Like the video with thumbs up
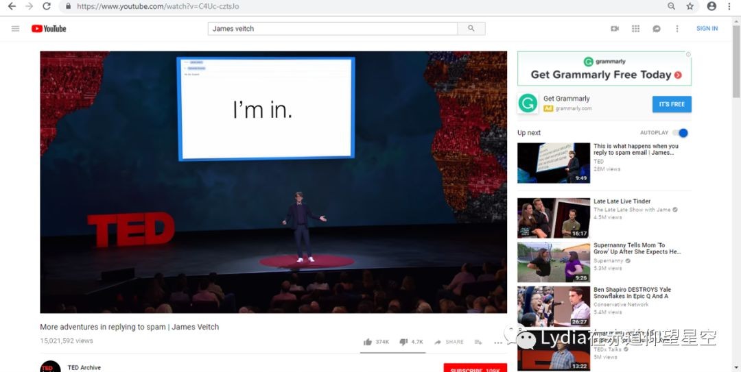Viewport: 741px width, 372px height. (x=368, y=342)
